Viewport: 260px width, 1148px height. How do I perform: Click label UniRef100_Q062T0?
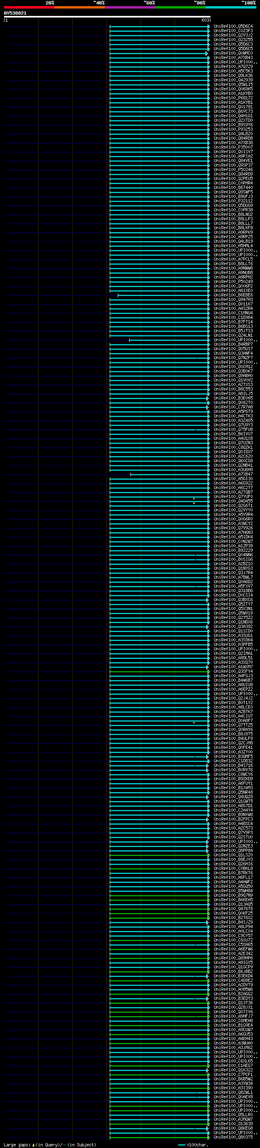pos(233,402)
